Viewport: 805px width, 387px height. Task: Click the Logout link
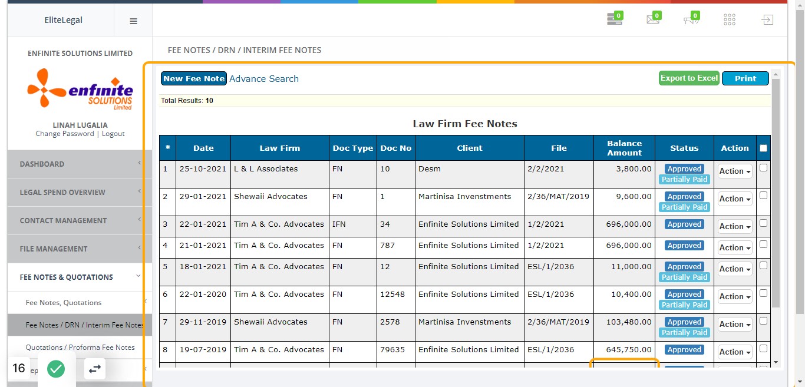pos(113,134)
